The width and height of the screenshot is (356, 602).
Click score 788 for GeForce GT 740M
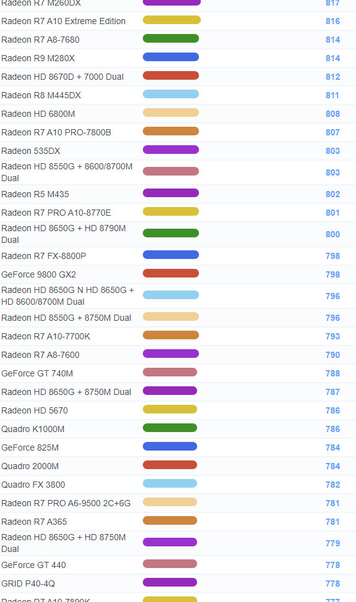click(333, 373)
